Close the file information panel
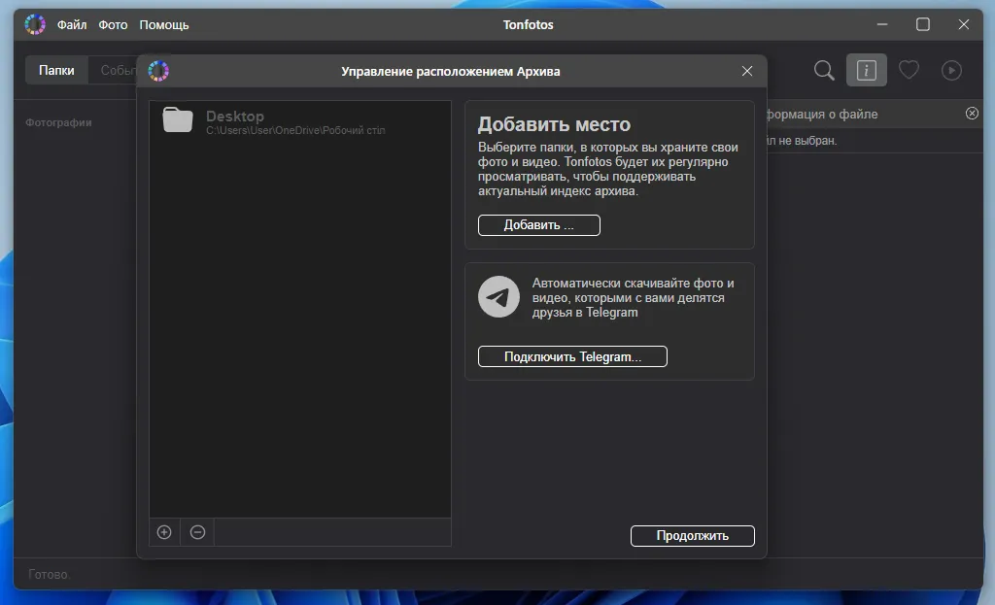 point(972,114)
